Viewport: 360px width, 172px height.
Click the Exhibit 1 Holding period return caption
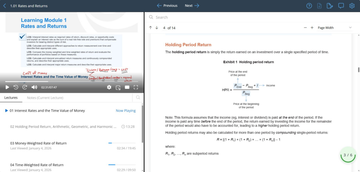249,62
